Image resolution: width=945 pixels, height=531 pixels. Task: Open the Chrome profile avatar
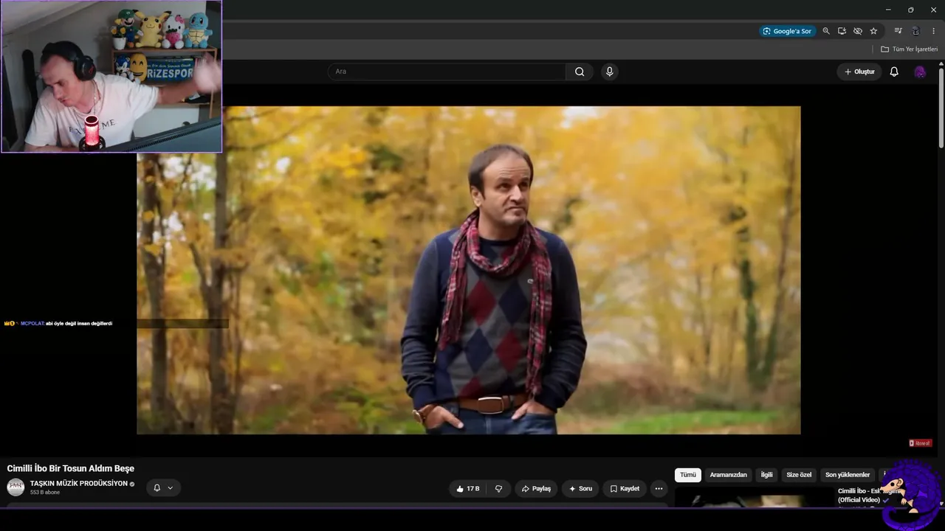(x=915, y=31)
